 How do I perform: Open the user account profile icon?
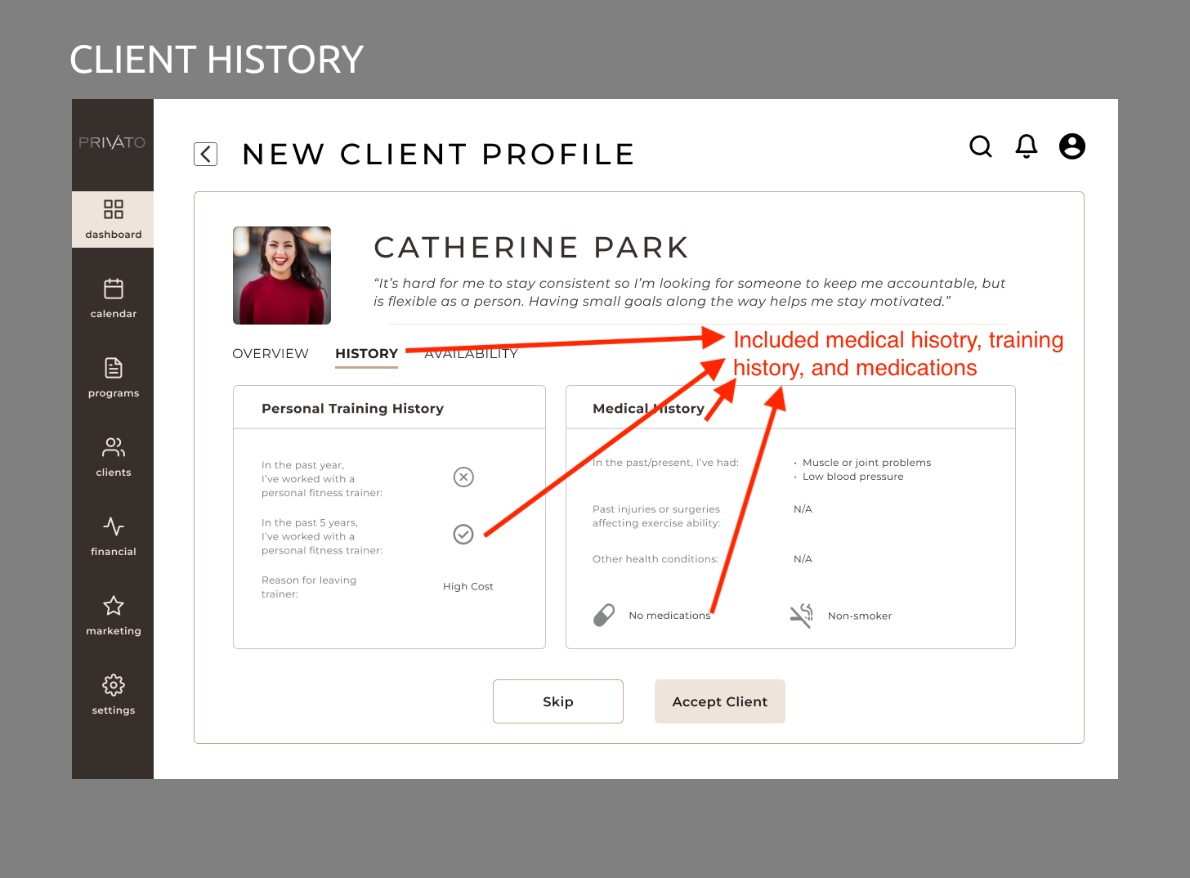(x=1071, y=146)
